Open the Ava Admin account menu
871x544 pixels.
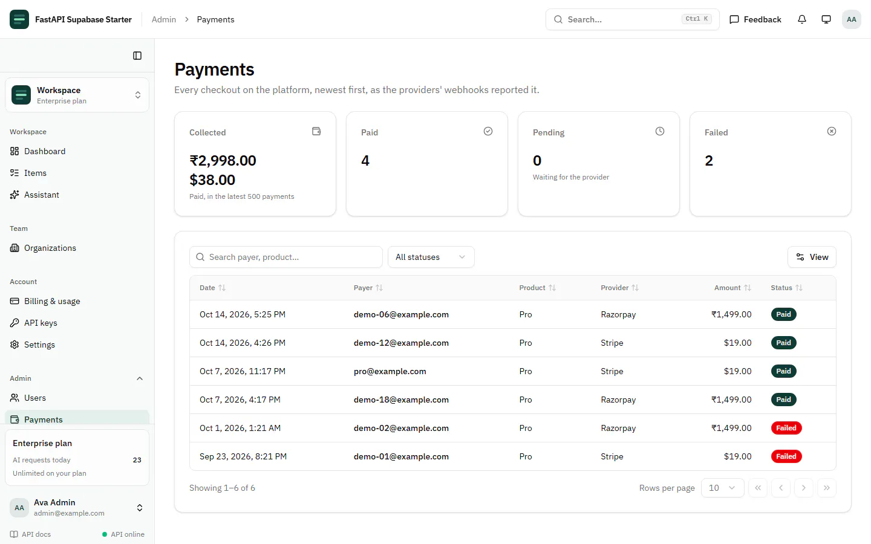coord(77,508)
